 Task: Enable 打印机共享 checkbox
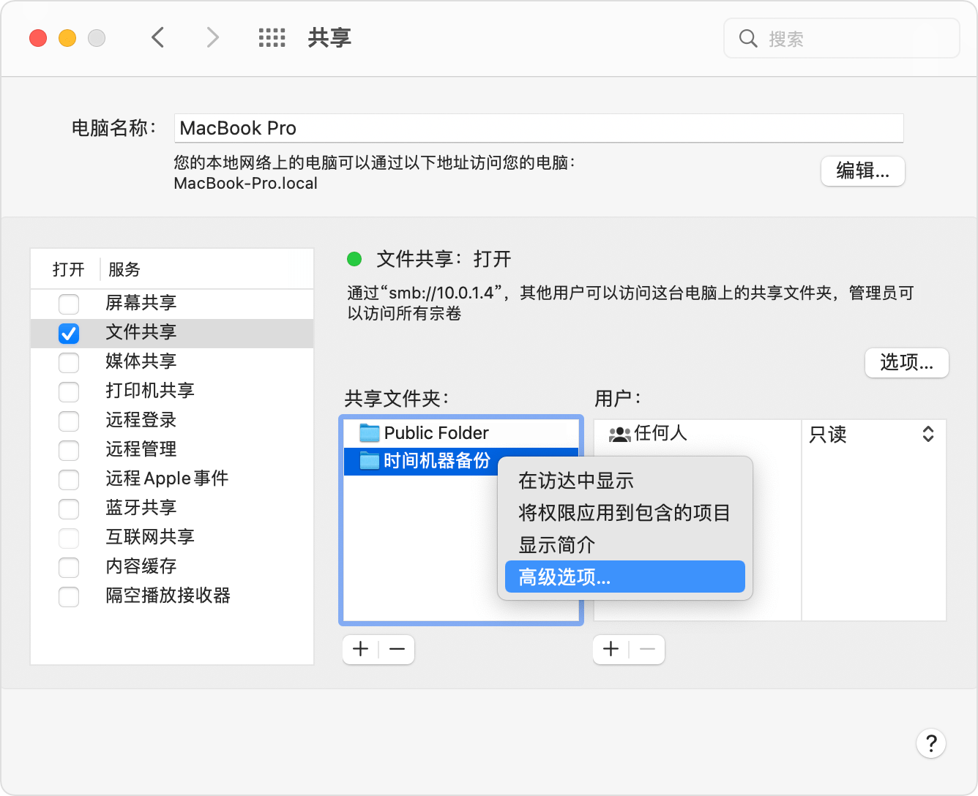(69, 391)
